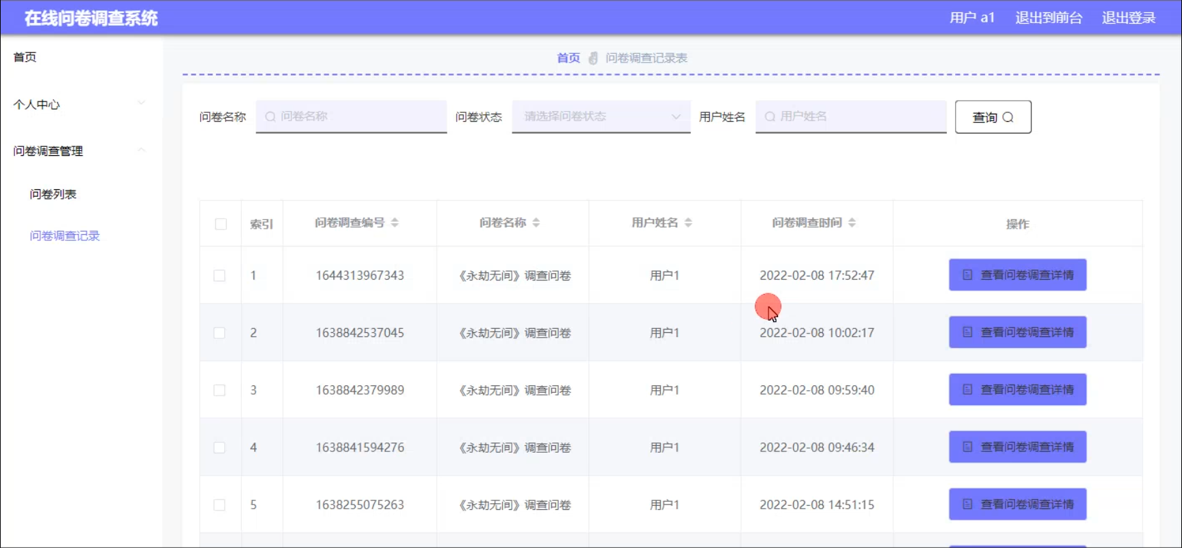Screen dimensions: 1182x548
Task: Select 问卷调查记录 in the sidebar
Action: pyautogui.click(x=65, y=236)
